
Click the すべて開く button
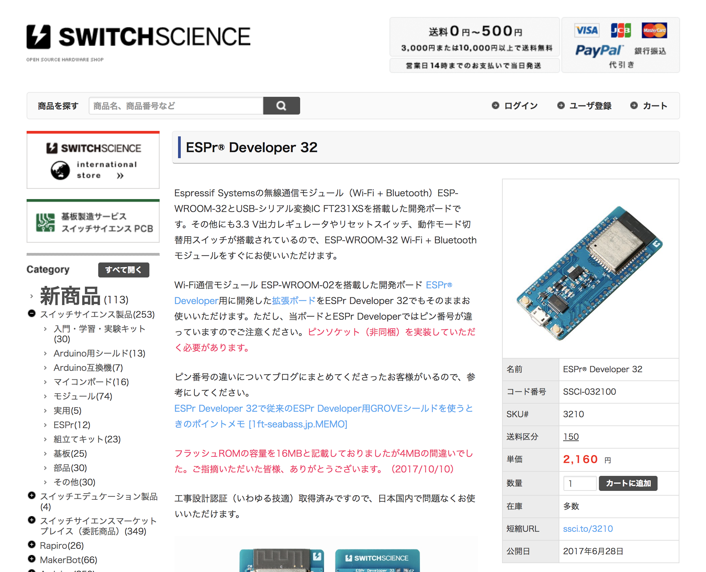pos(123,270)
